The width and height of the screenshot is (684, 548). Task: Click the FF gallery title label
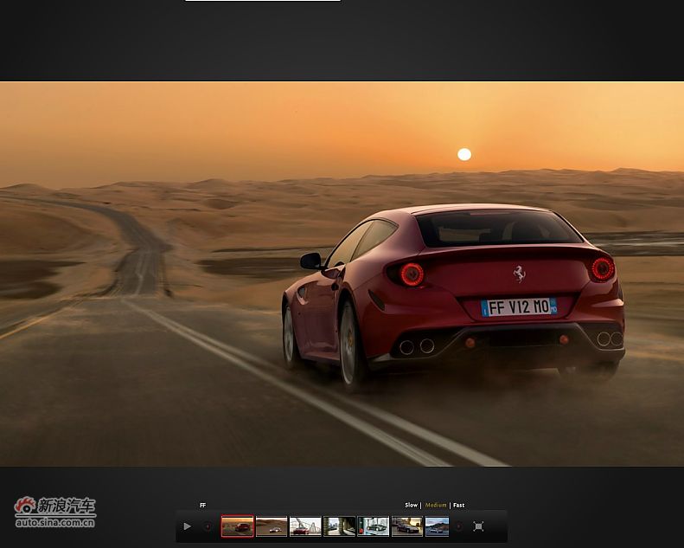(203, 505)
